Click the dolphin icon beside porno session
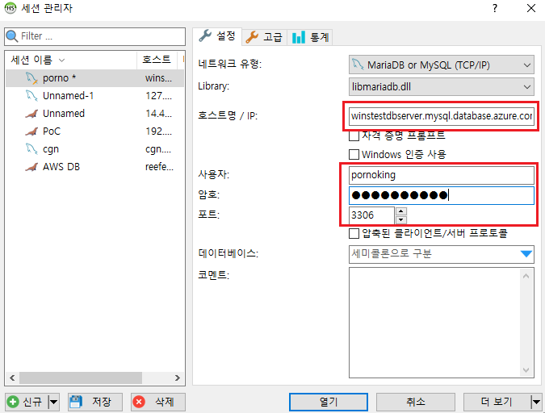This screenshot has width=545, height=413. coord(31,78)
